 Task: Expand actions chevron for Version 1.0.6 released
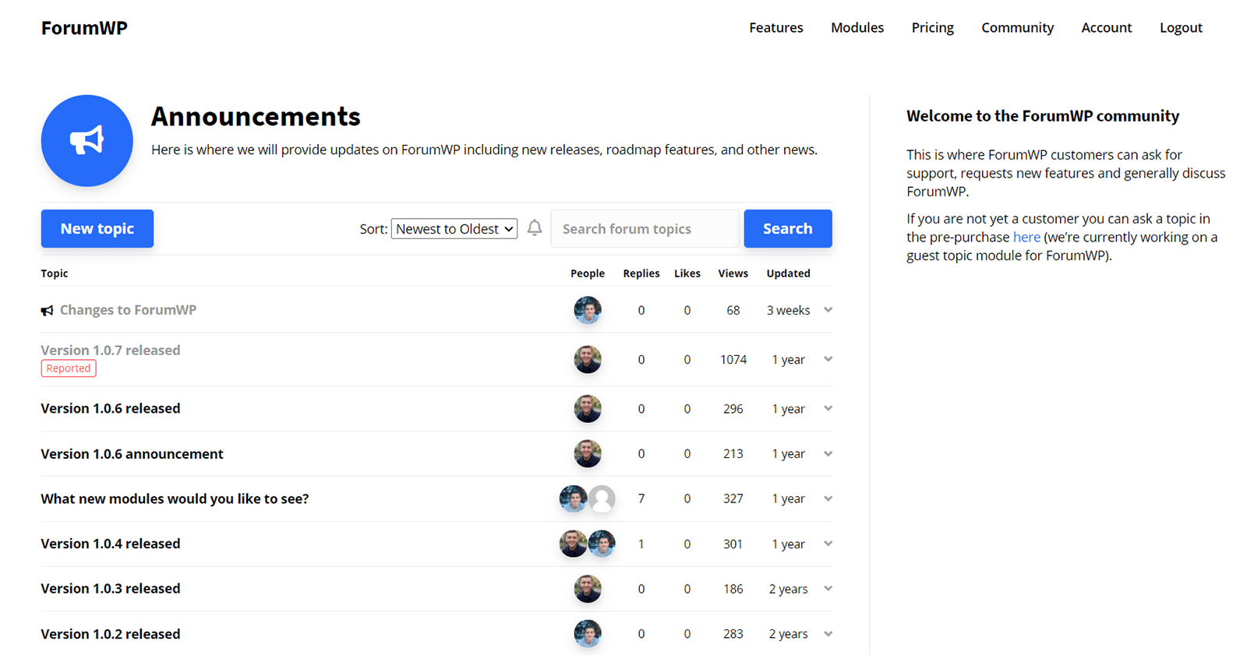(828, 409)
